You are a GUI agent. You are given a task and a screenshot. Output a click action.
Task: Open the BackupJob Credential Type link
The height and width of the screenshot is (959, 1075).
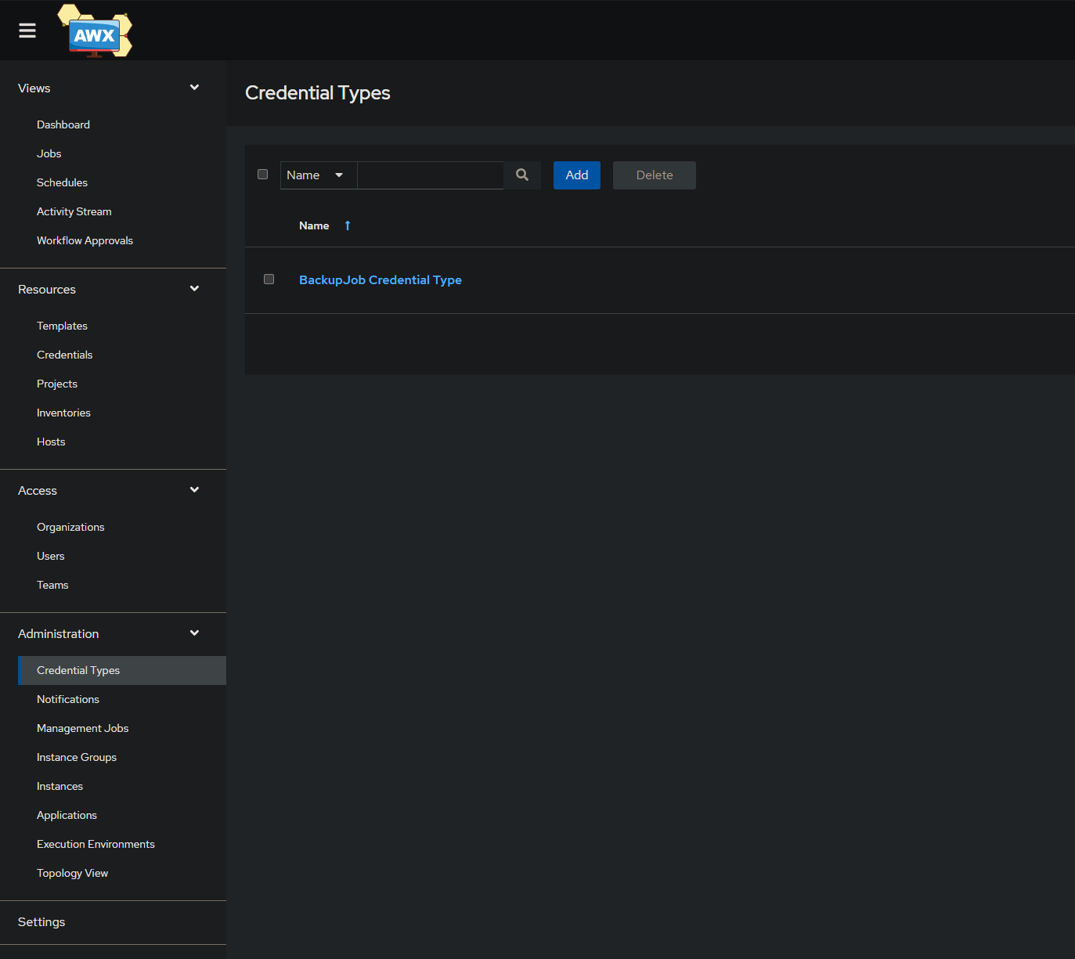coord(381,280)
